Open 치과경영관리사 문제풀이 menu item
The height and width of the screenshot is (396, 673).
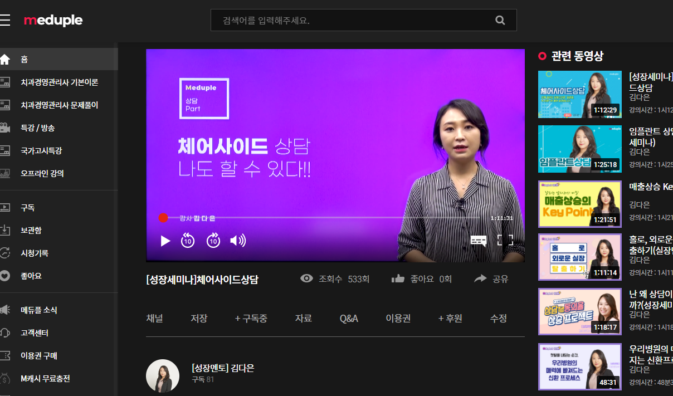tap(59, 105)
